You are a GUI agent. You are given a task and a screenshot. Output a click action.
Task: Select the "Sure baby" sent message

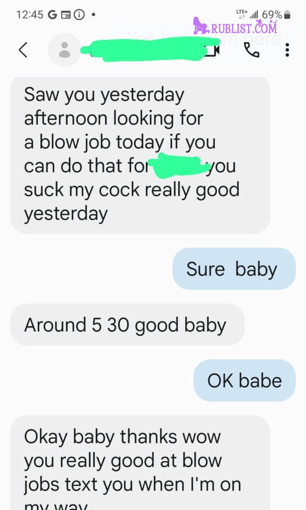[234, 269]
